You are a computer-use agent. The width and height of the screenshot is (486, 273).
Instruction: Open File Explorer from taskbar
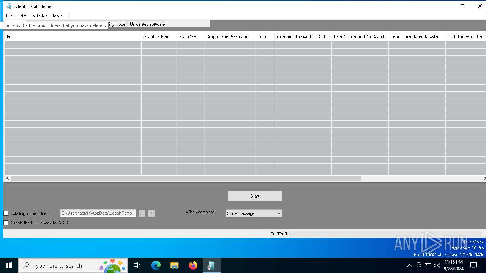[x=174, y=265]
